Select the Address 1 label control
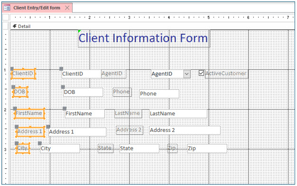The width and height of the screenshot is (297, 186). (30, 131)
